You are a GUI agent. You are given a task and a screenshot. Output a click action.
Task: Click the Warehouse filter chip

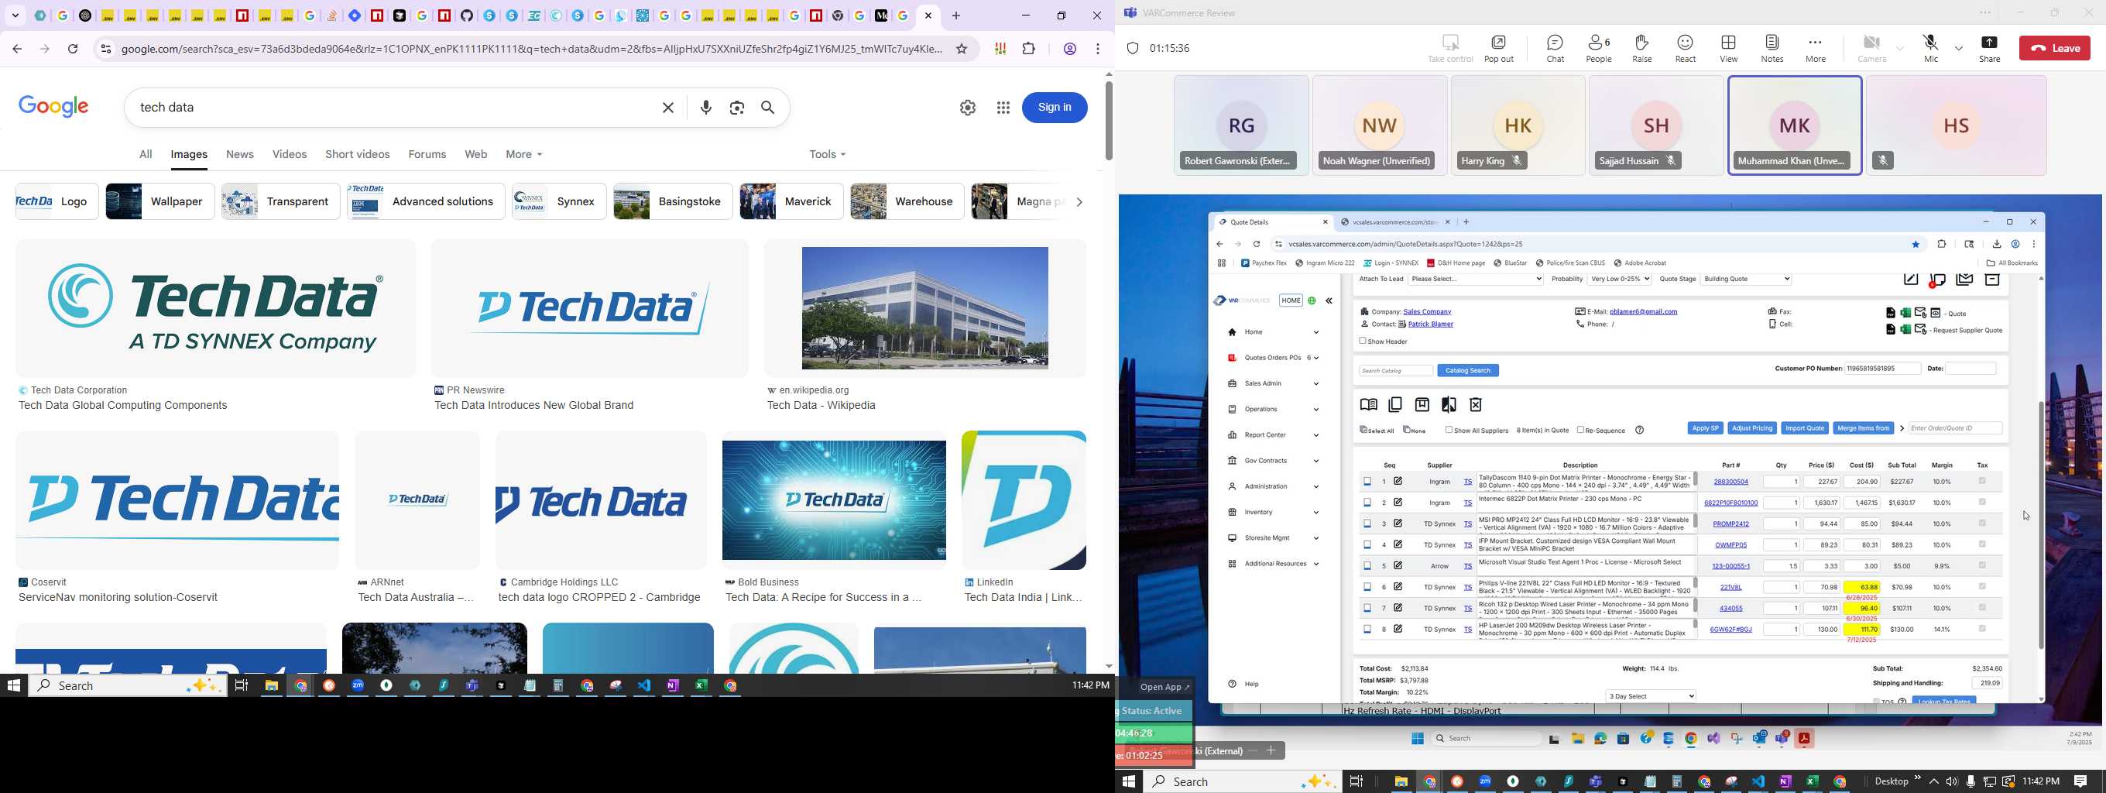click(x=907, y=202)
